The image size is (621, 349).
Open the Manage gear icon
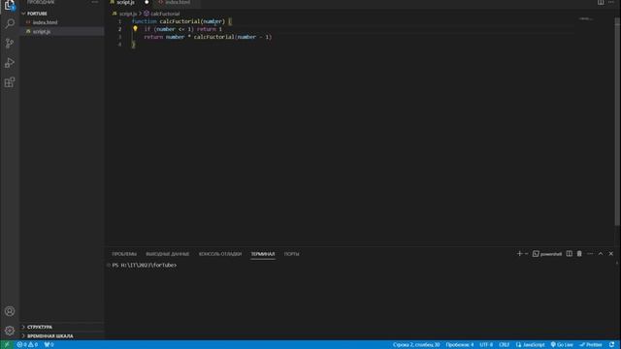click(x=10, y=331)
